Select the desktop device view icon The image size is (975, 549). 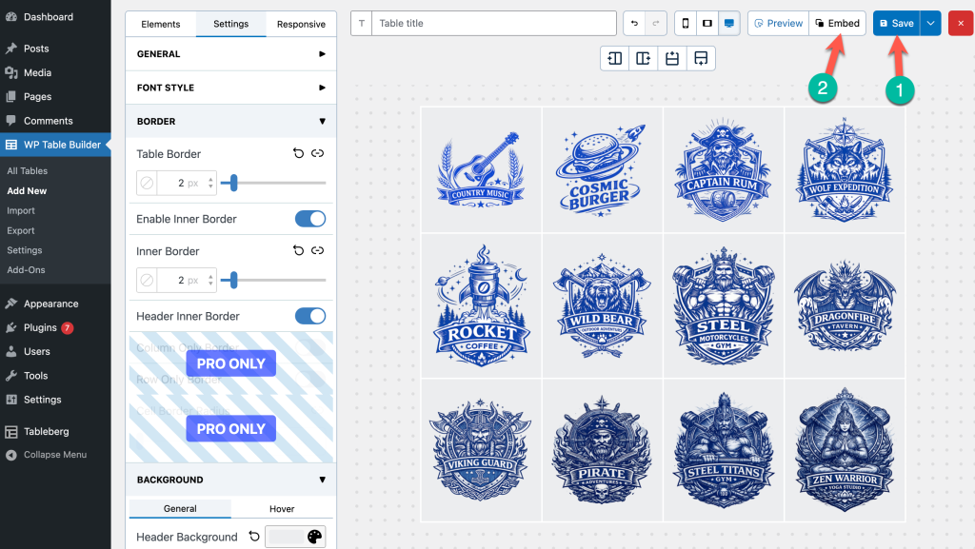point(728,24)
